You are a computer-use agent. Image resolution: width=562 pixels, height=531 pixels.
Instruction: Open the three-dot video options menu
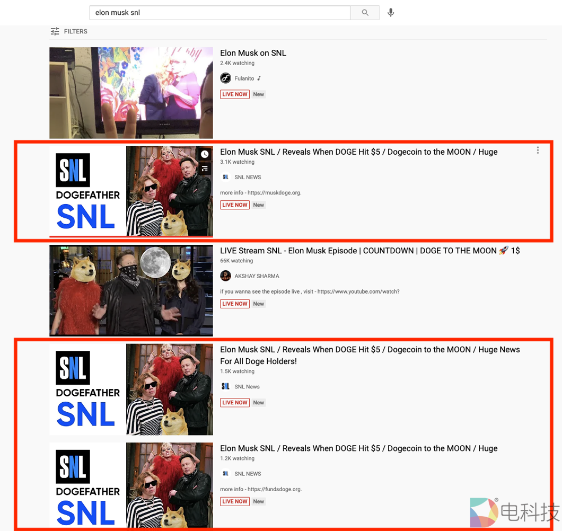click(x=538, y=151)
